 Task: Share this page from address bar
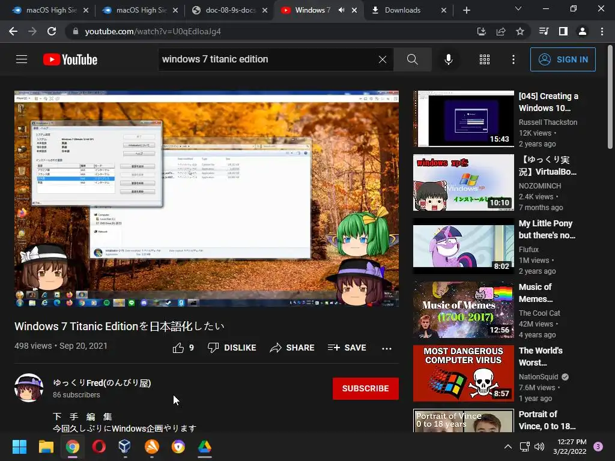pos(501,31)
